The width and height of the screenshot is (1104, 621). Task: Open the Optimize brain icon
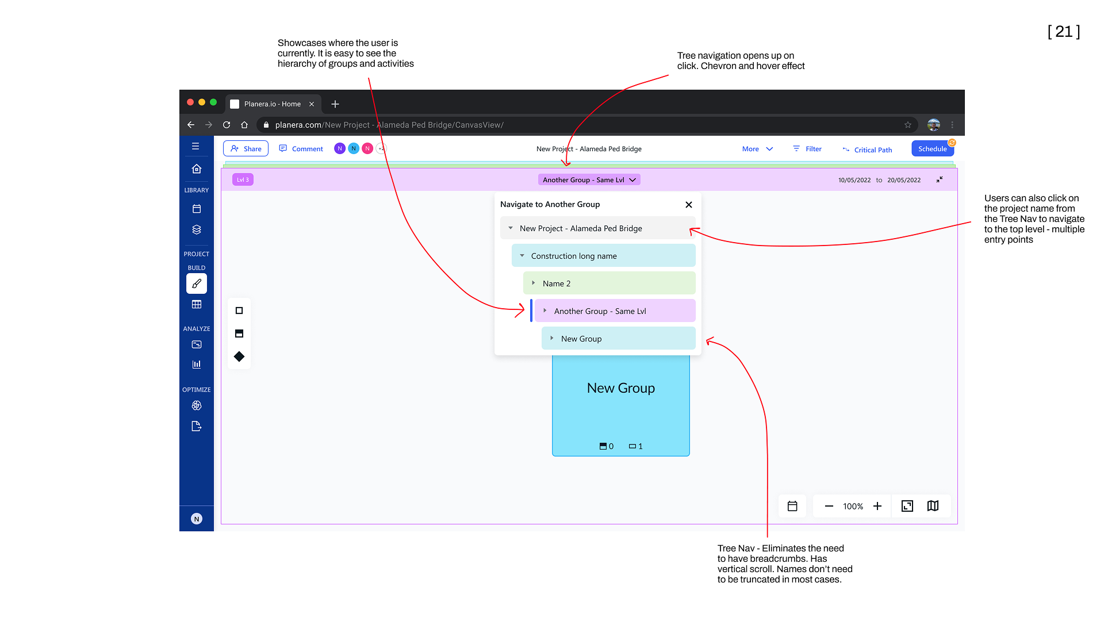point(197,405)
